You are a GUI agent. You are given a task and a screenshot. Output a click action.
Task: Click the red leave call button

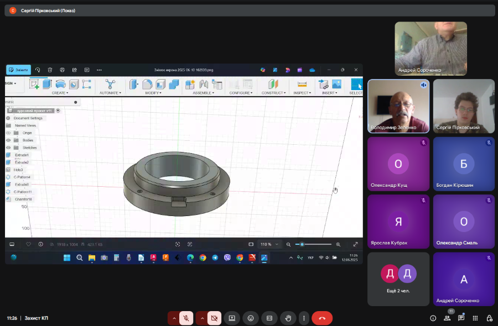coord(321,318)
